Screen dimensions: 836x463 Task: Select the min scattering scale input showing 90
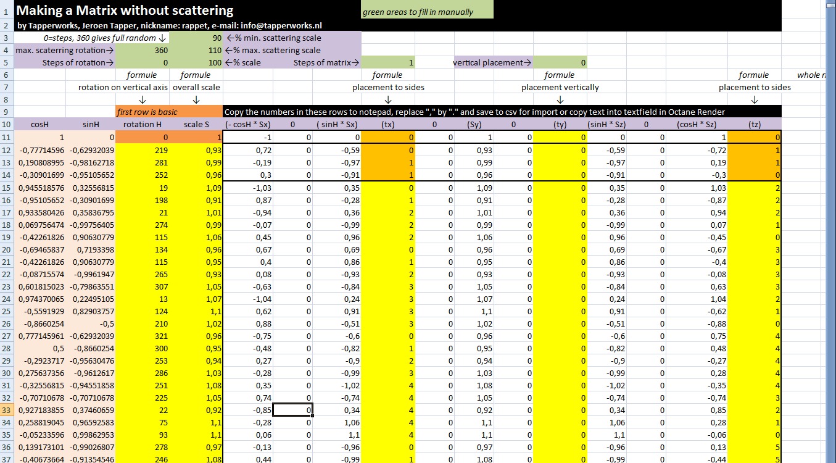[196, 38]
